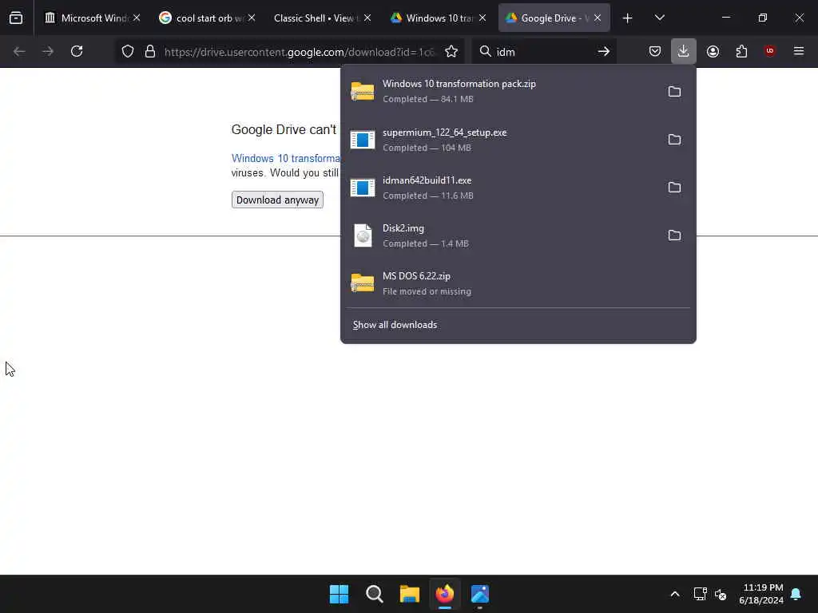818x613 pixels.
Task: List all tabs dropdown arrow
Action: coord(659,18)
